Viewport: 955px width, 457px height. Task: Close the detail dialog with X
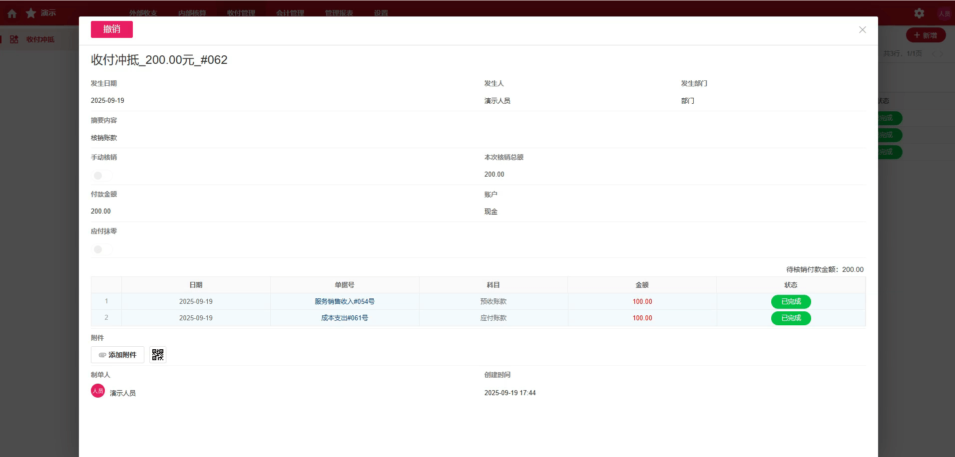tap(862, 30)
